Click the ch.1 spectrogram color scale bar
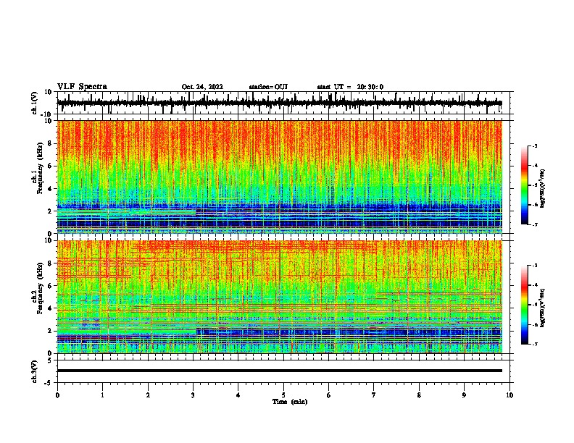The width and height of the screenshot is (574, 443). [x=525, y=185]
